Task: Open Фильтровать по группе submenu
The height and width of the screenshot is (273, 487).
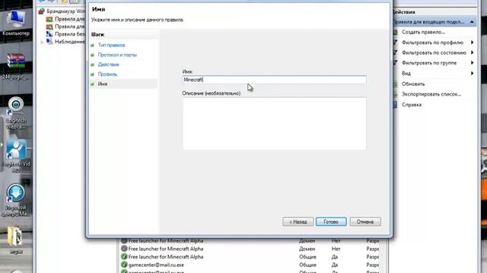Action: (429, 63)
